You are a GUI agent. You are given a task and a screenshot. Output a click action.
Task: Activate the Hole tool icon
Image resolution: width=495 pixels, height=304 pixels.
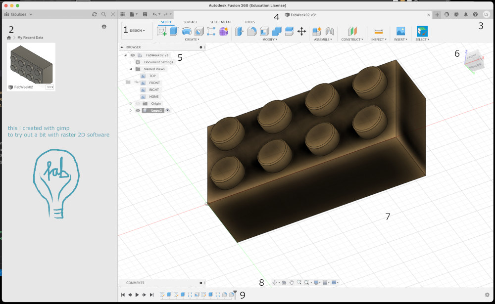click(x=199, y=31)
